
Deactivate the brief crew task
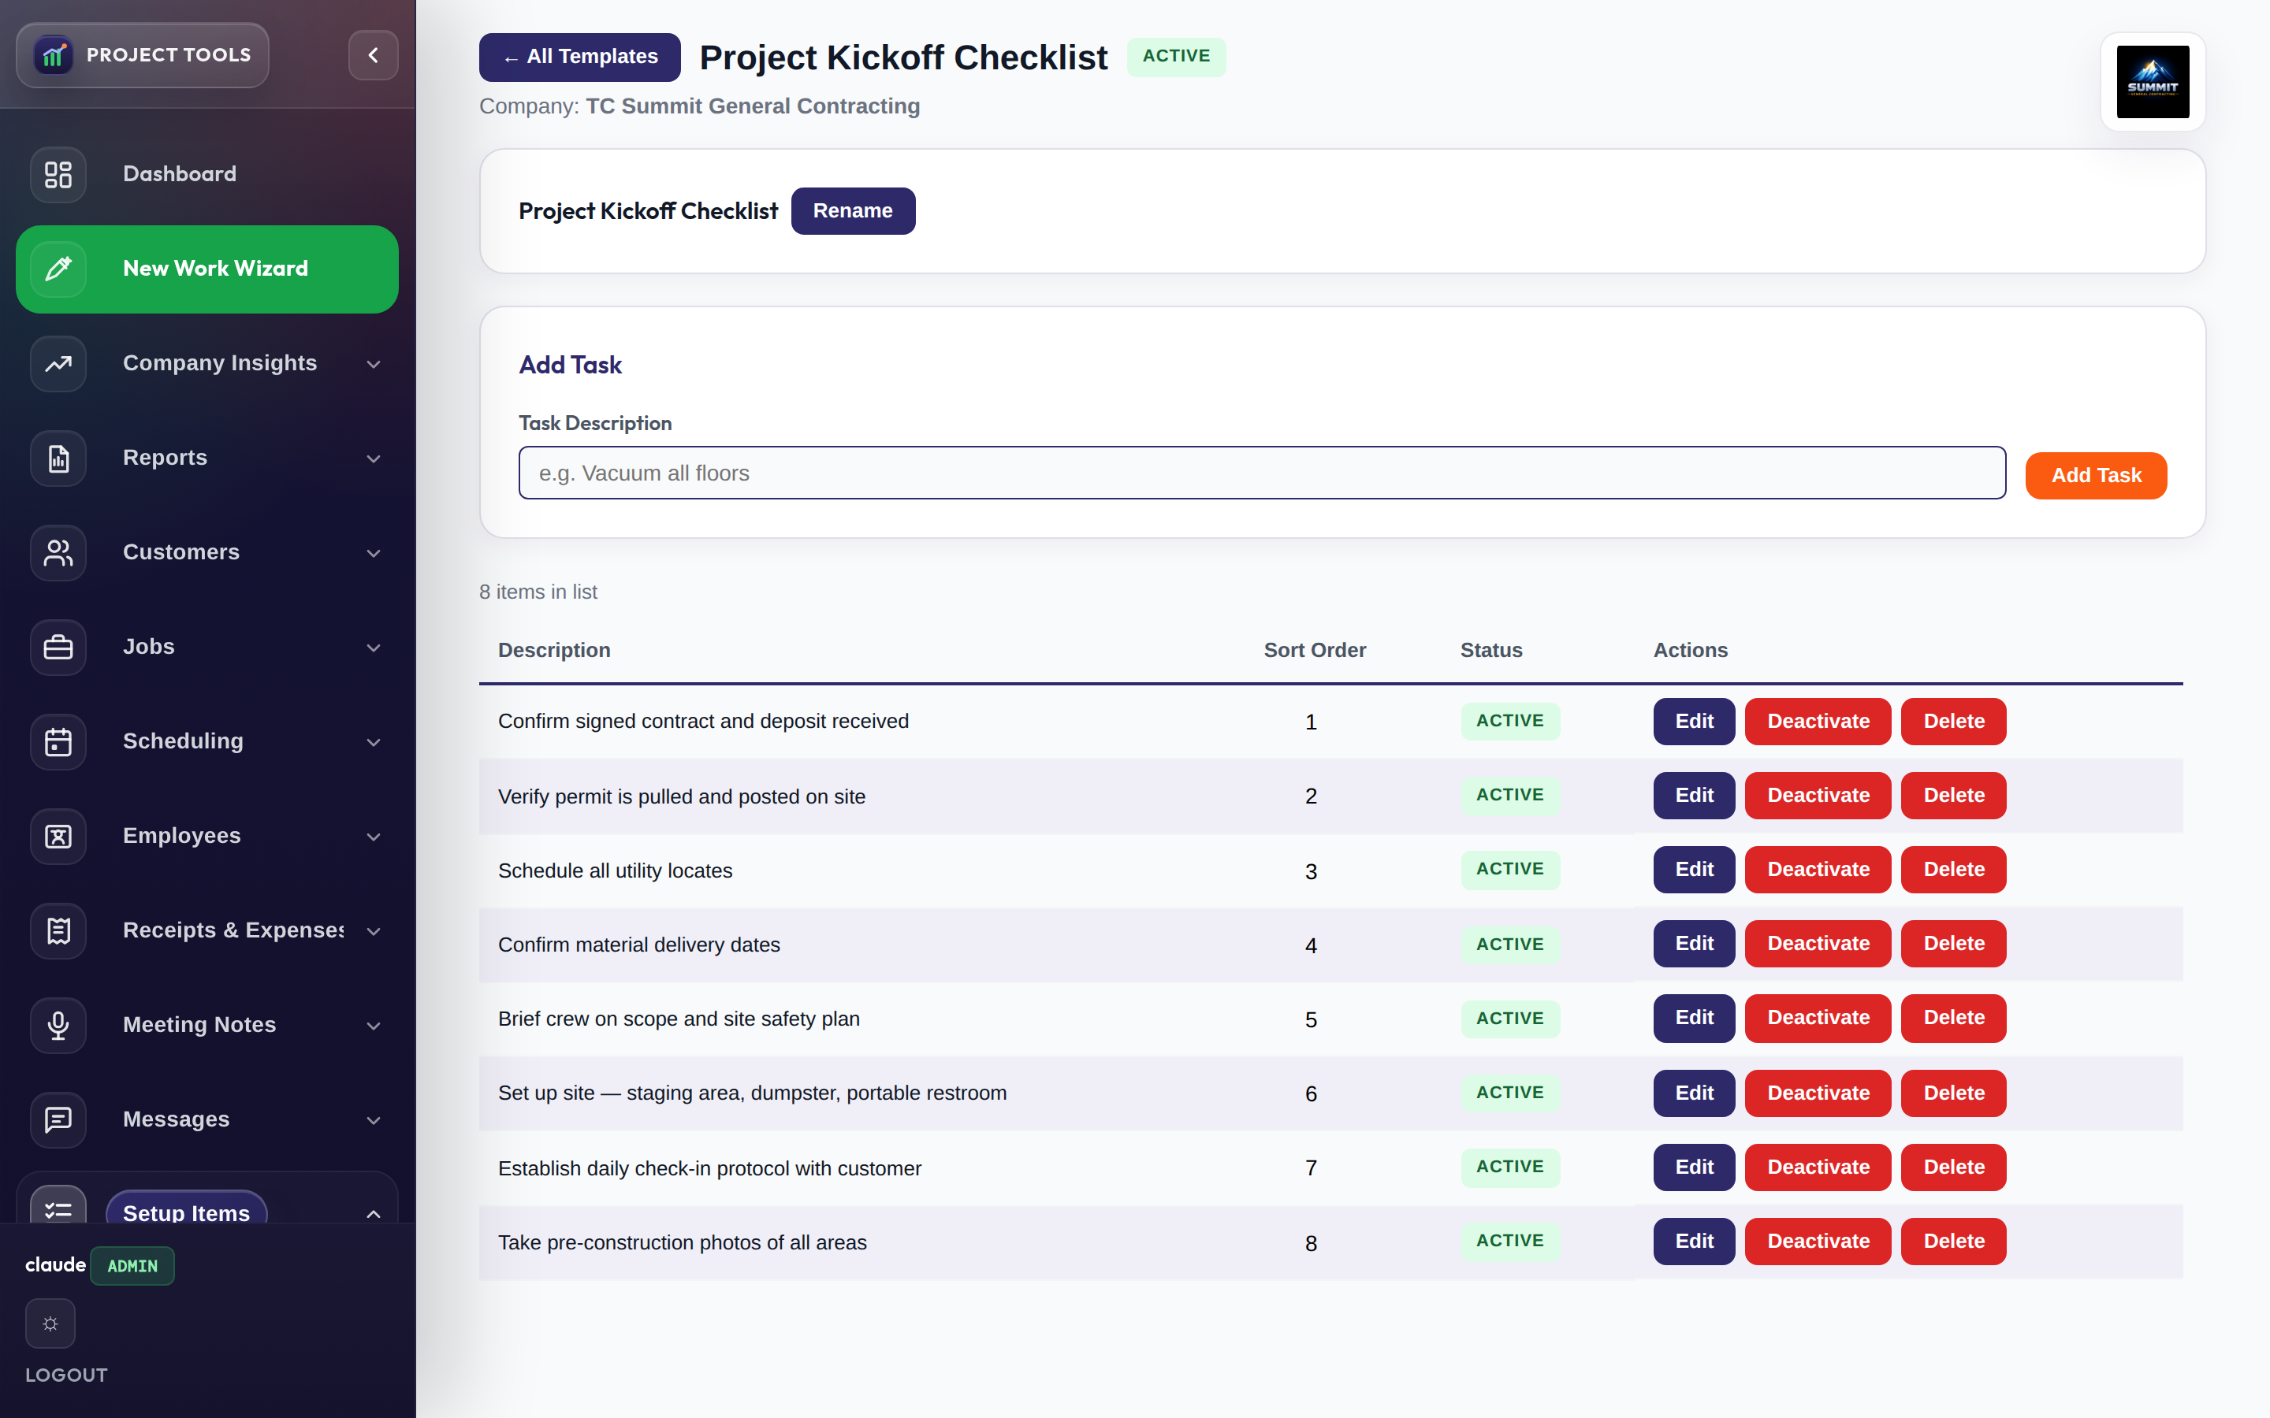[x=1818, y=1018]
